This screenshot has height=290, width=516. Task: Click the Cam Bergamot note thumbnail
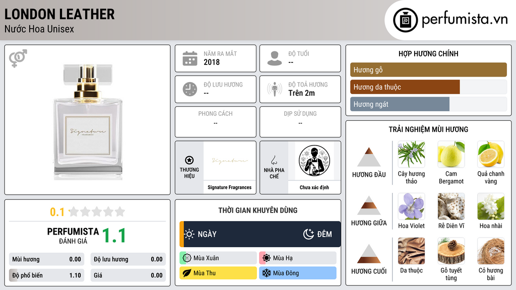(x=451, y=154)
